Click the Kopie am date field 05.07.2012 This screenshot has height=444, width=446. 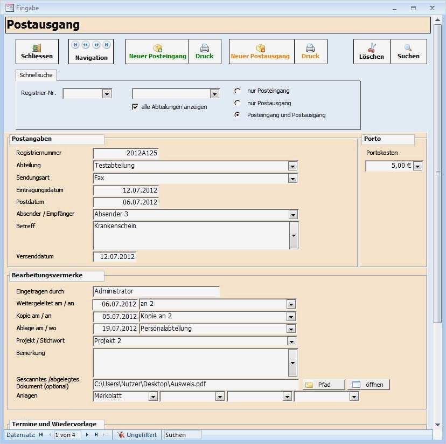(115, 316)
